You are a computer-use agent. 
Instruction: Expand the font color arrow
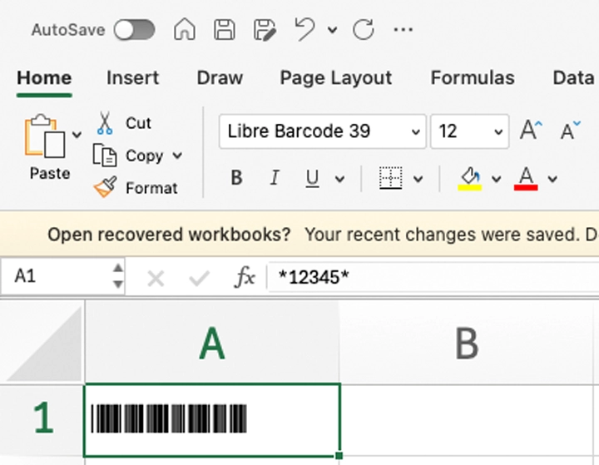[552, 179]
